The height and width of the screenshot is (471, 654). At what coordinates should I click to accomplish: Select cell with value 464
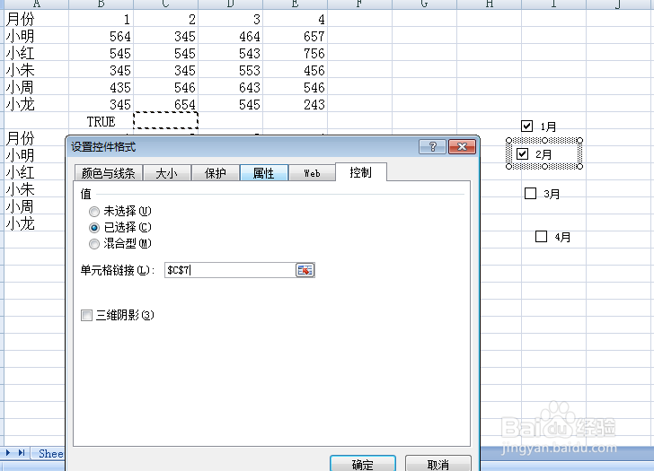click(x=230, y=36)
